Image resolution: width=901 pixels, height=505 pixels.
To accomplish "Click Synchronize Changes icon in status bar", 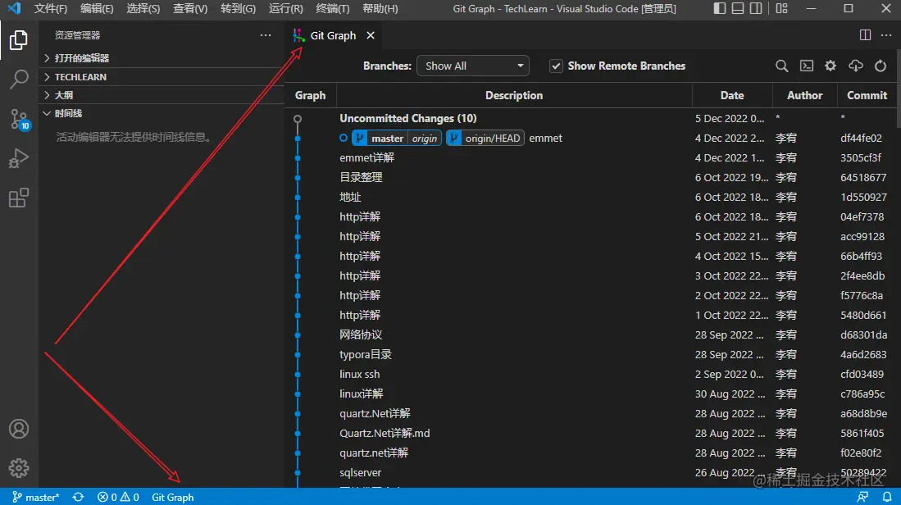I will [78, 497].
